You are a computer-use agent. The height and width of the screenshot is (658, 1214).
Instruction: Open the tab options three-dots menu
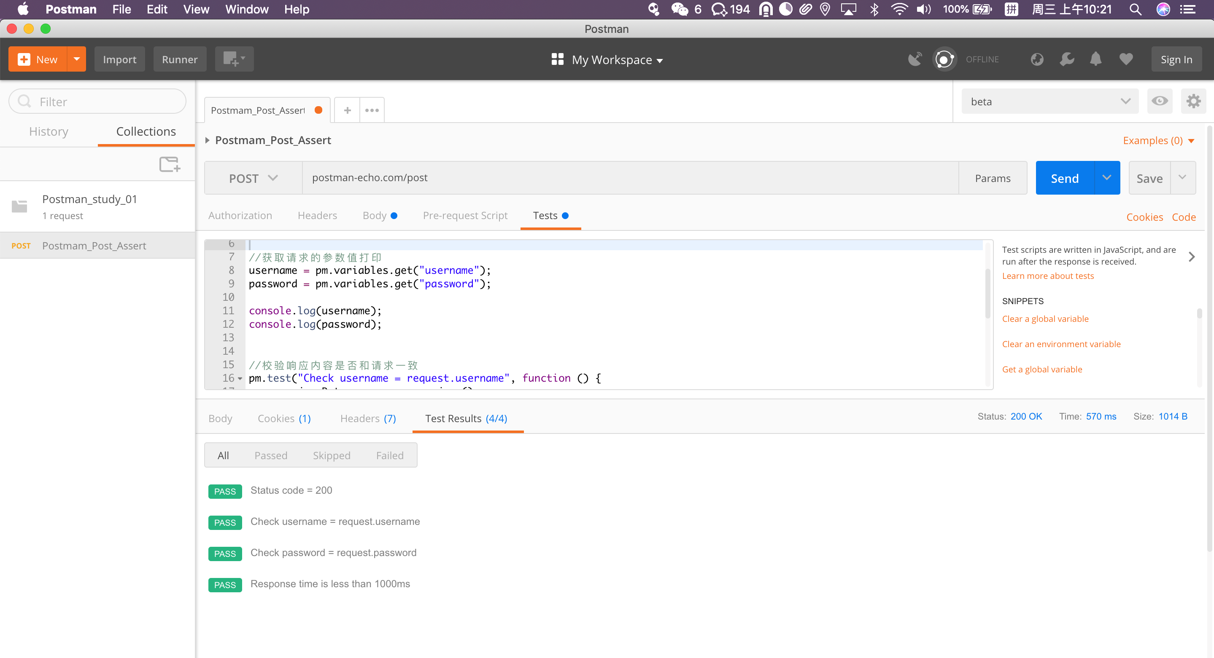[x=372, y=110]
